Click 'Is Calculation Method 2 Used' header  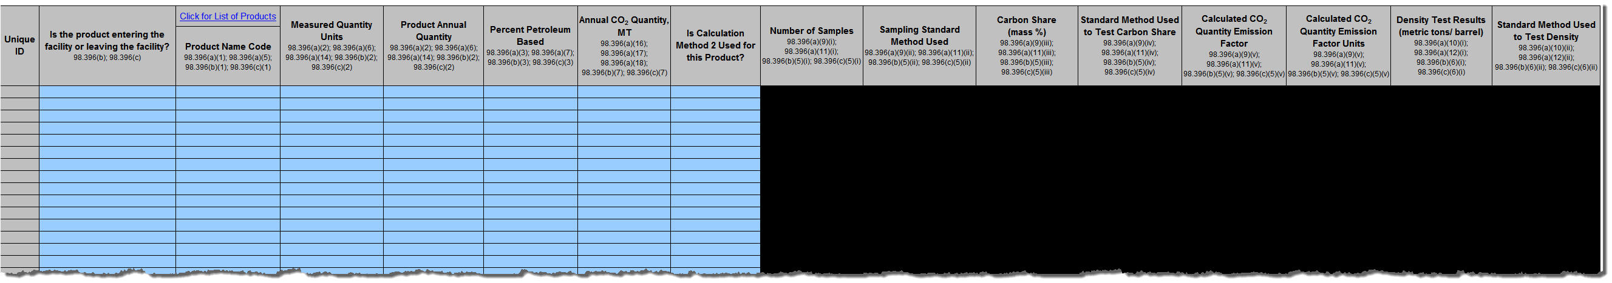[715, 45]
